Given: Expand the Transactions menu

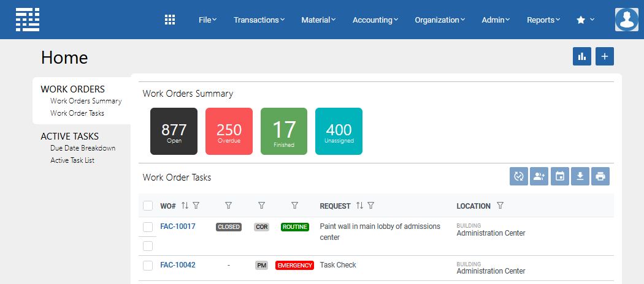Looking at the screenshot, I should coord(259,20).
